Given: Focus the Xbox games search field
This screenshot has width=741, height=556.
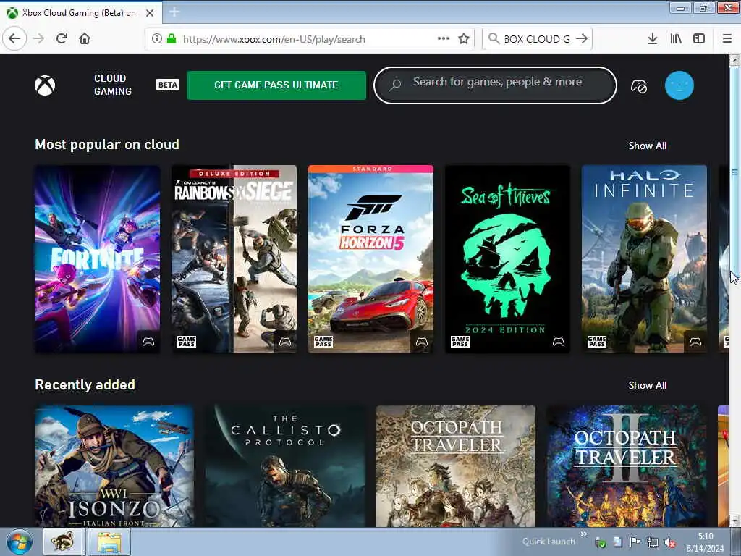Looking at the screenshot, I should (495, 85).
